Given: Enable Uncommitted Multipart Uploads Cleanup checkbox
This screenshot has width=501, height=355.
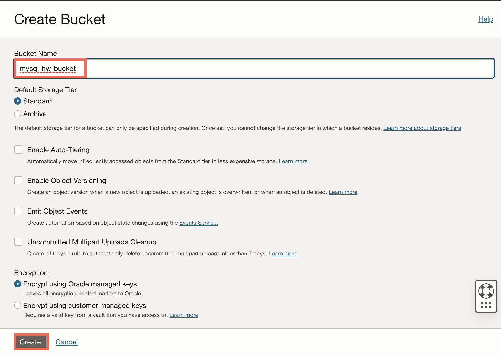Looking at the screenshot, I should click(18, 242).
